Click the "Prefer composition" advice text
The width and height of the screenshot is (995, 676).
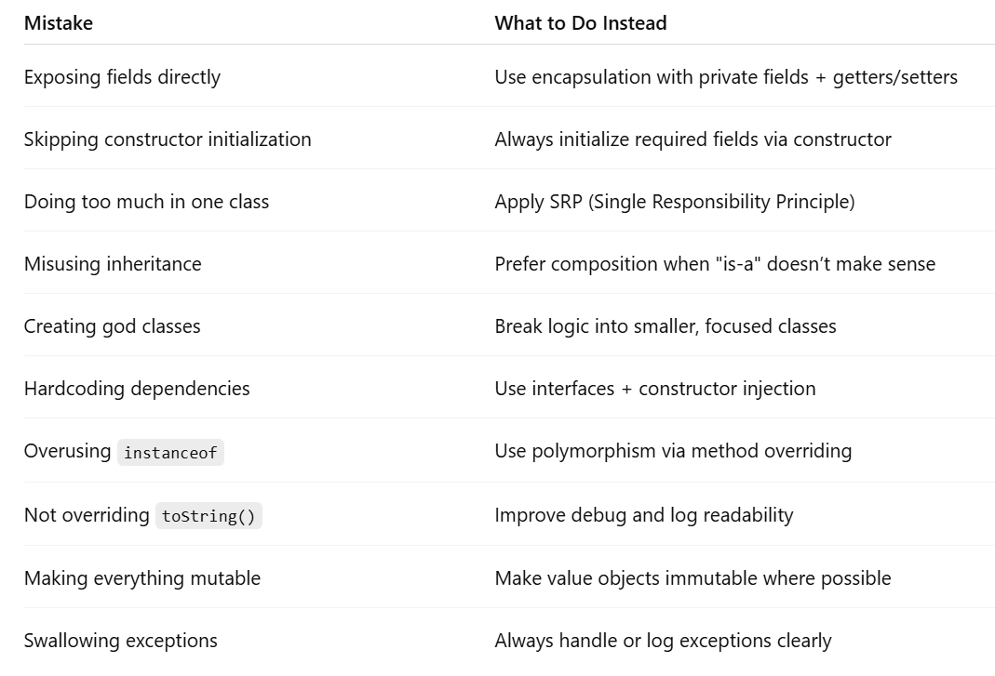pyautogui.click(x=714, y=264)
